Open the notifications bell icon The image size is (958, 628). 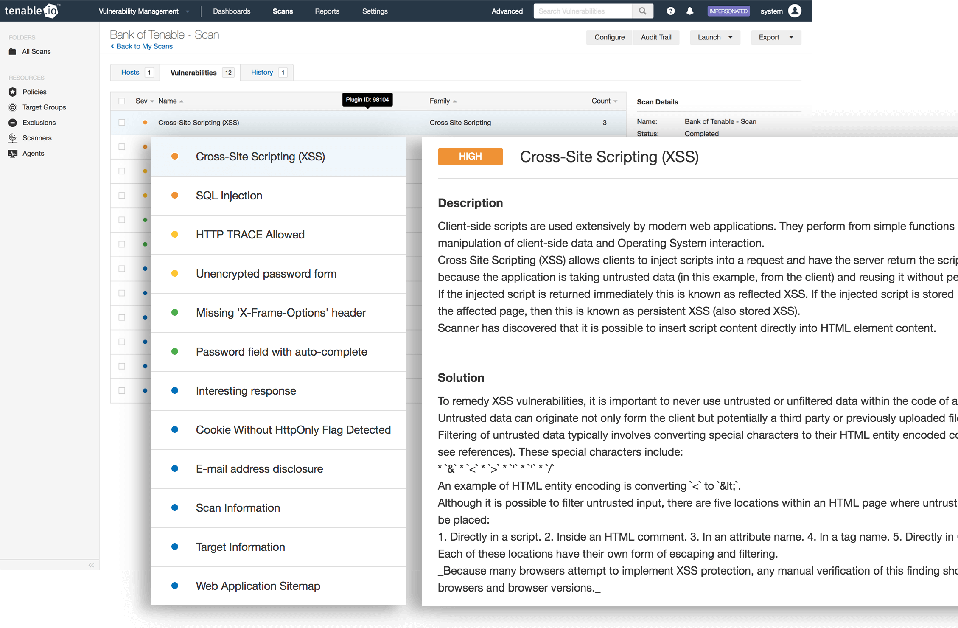point(690,11)
